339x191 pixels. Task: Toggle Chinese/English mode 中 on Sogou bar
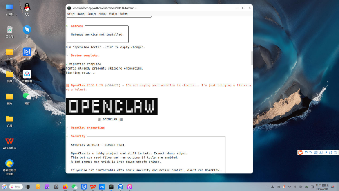(x=306, y=152)
